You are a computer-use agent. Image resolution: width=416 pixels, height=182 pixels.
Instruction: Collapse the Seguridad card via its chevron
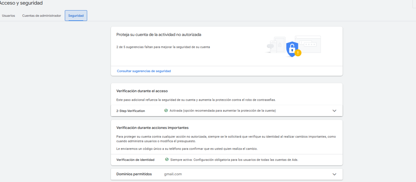pos(334,110)
